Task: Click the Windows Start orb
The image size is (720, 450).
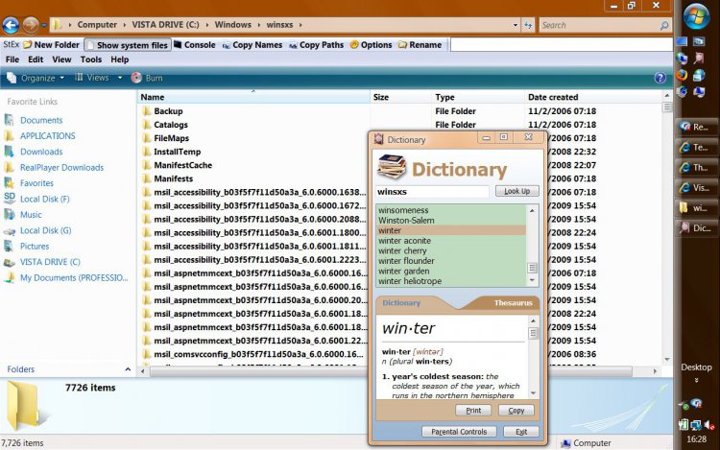Action: [x=697, y=15]
